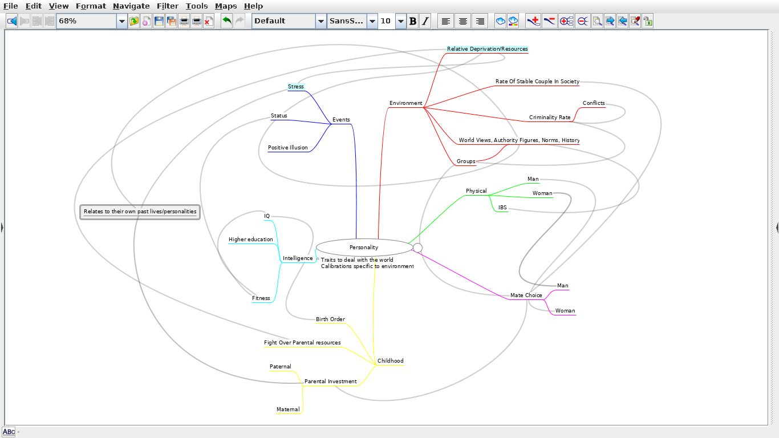Select the Criminality Rate node
The image size is (779, 438).
pyautogui.click(x=550, y=117)
